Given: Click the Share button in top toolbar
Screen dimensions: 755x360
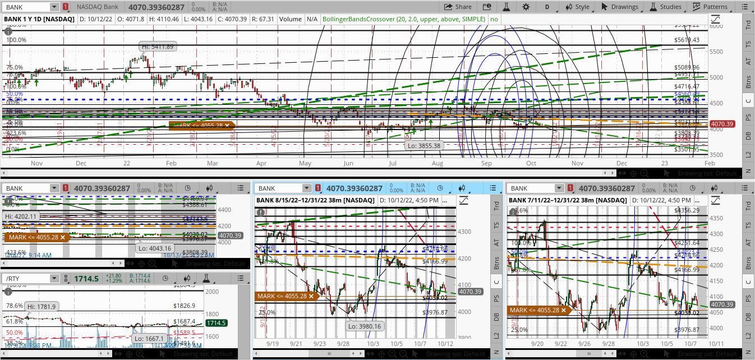Looking at the screenshot, I should pos(458,7).
